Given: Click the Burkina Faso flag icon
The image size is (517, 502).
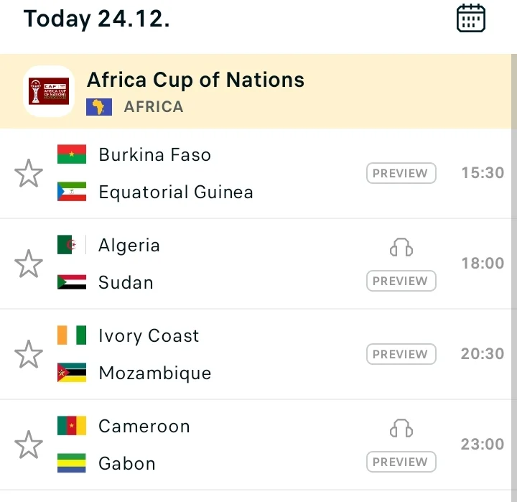Looking at the screenshot, I should (72, 154).
